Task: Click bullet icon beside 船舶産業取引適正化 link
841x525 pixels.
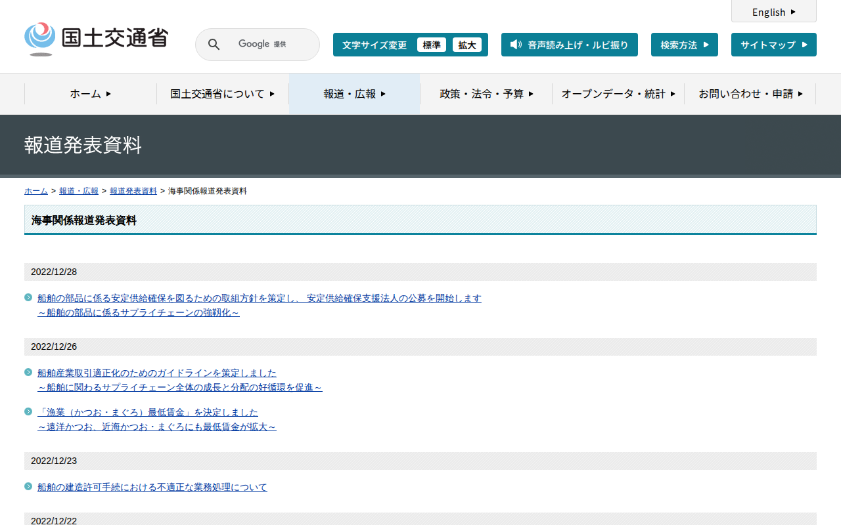Action: (28, 372)
